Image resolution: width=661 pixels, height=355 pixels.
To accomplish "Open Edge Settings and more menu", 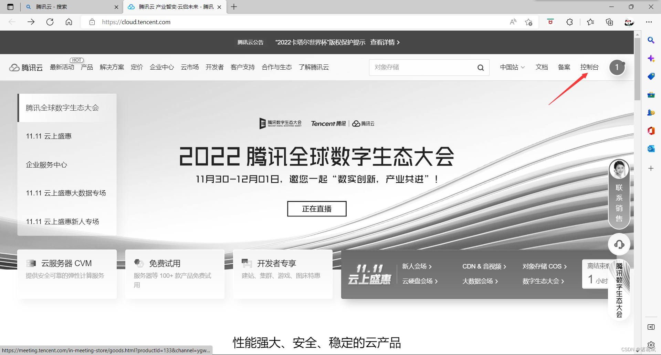I will click(649, 22).
